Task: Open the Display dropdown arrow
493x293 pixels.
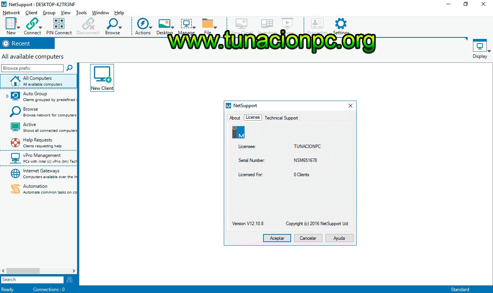Action: [x=489, y=51]
